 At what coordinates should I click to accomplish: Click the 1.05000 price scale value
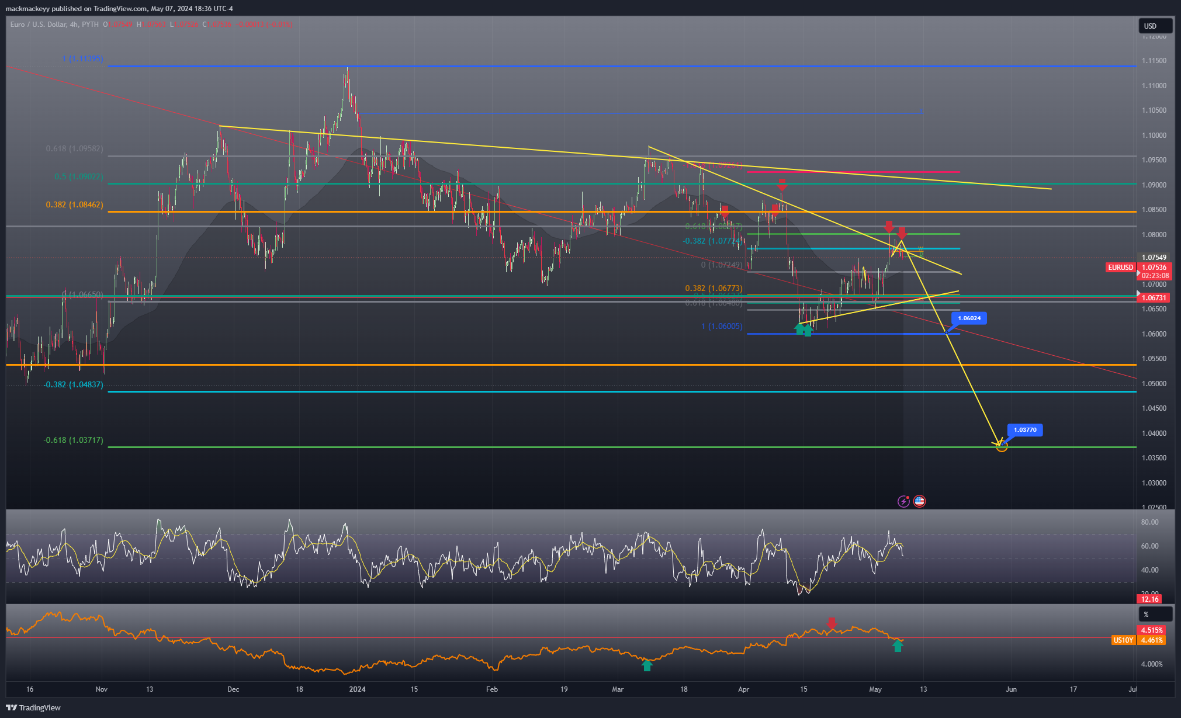pos(1154,384)
